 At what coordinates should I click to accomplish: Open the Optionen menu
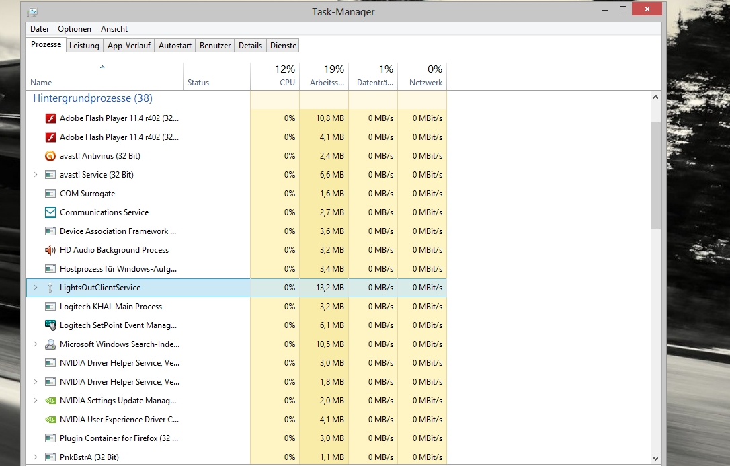tap(75, 29)
